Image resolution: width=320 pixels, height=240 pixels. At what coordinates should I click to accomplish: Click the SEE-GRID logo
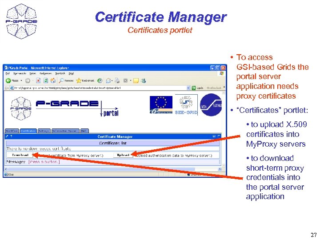point(186,105)
